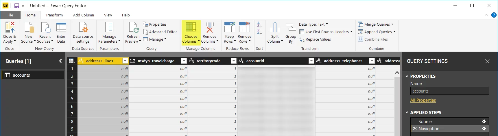498x136 pixels.
Task: Click the Split Column icon
Action: point(275,27)
